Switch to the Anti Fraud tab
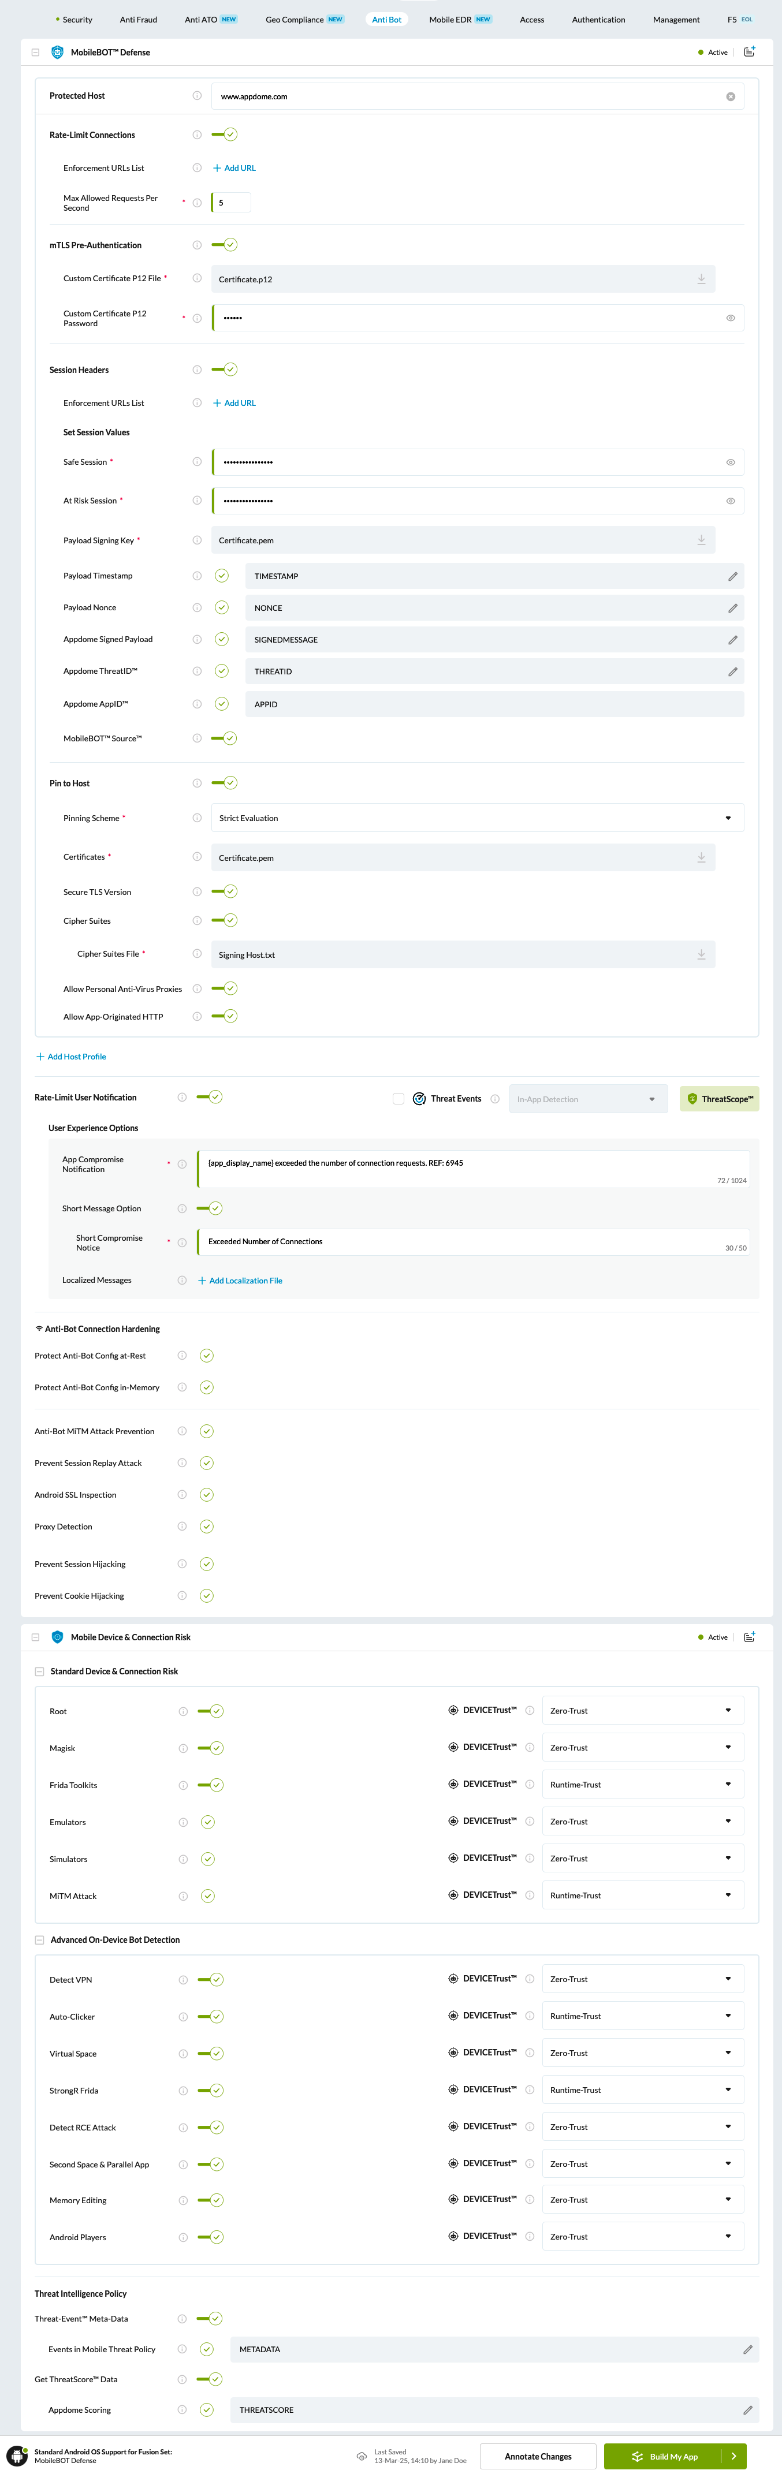This screenshot has width=782, height=2474. coord(139,19)
